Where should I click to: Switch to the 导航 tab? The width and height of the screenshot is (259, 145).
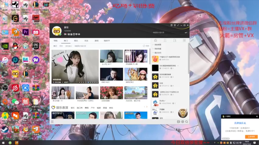pyautogui.click(x=56, y=41)
